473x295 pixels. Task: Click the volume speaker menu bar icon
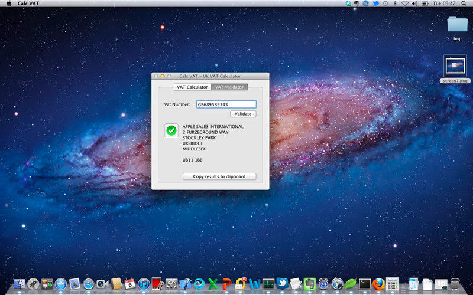[414, 4]
